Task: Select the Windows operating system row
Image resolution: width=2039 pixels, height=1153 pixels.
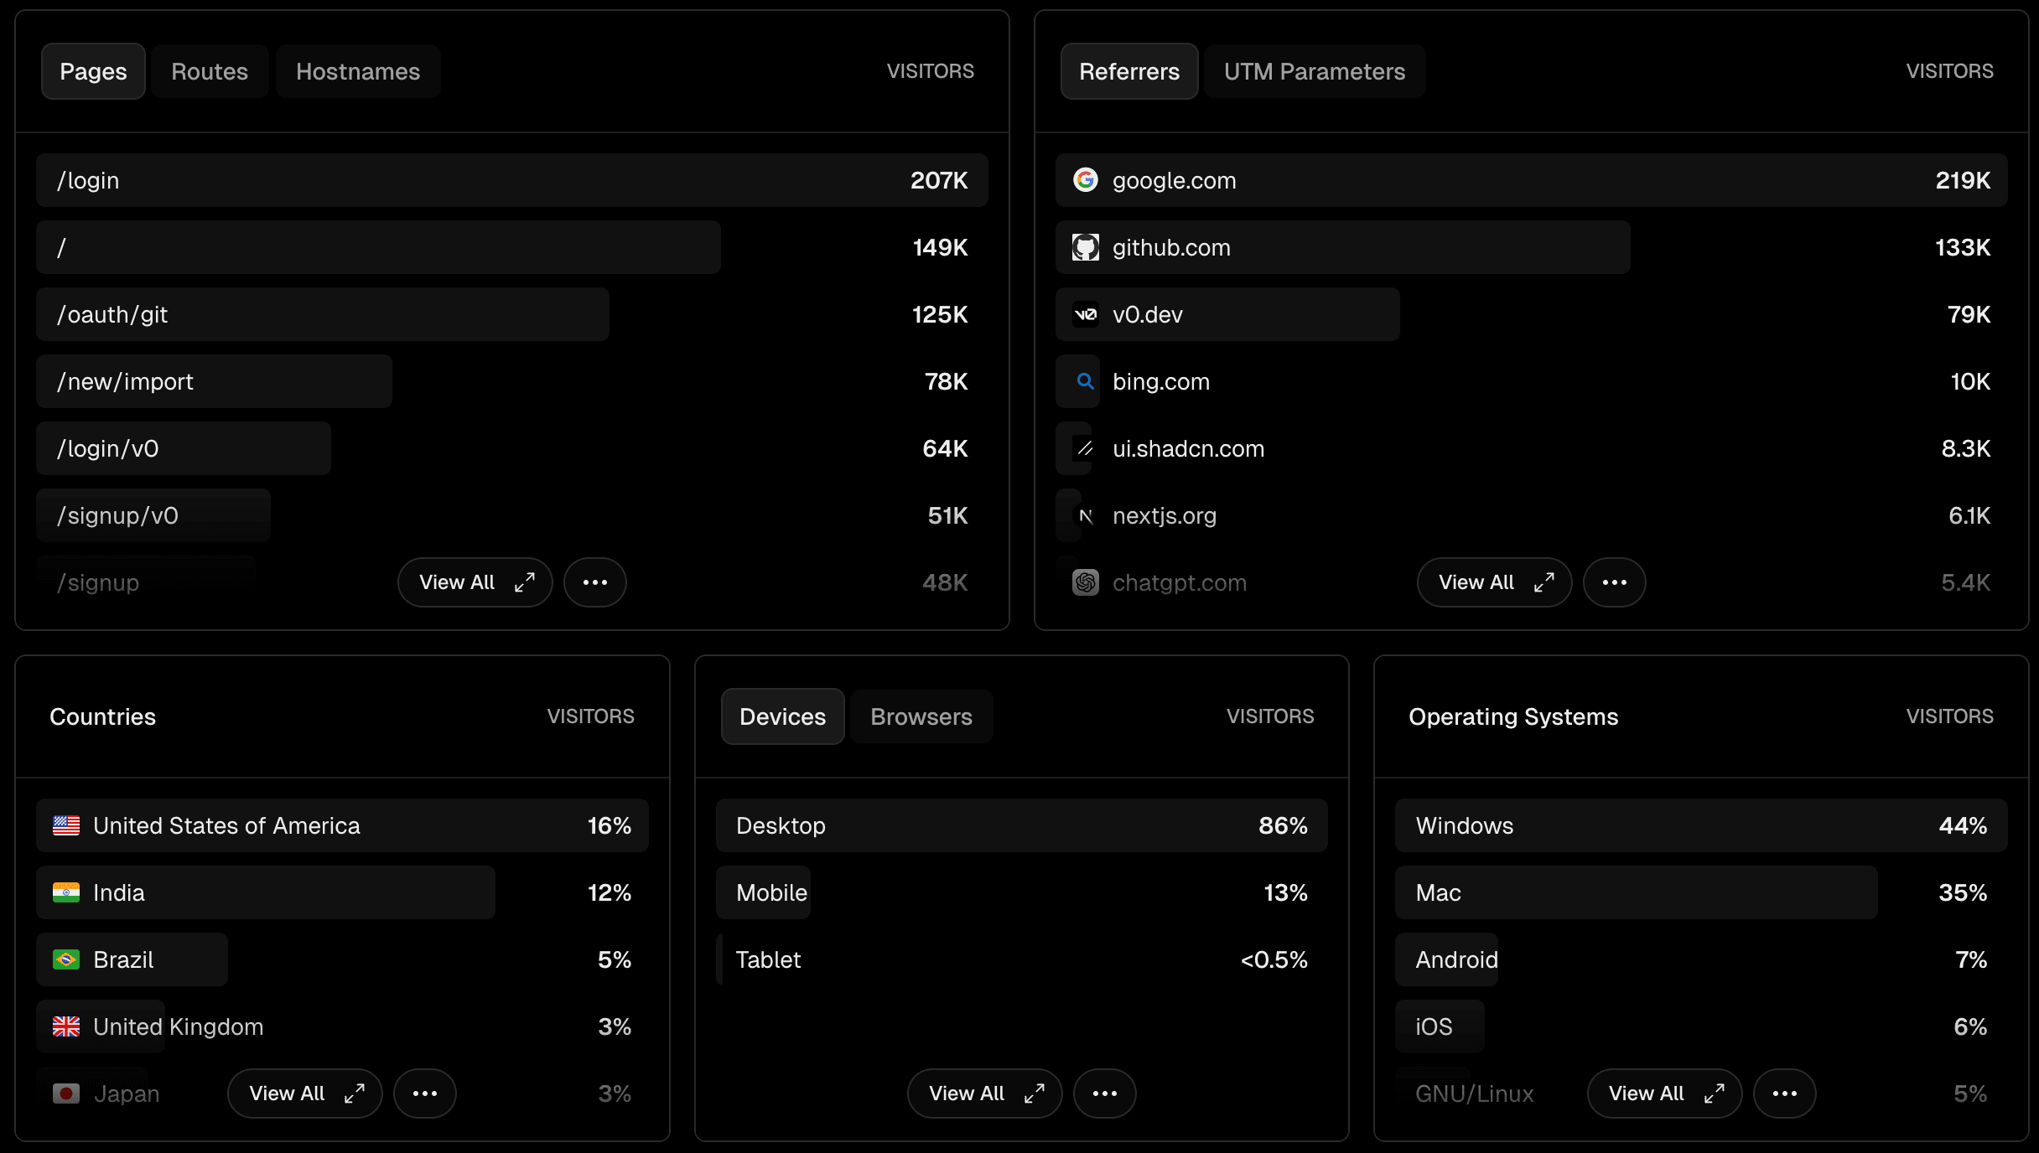Action: coord(1700,825)
